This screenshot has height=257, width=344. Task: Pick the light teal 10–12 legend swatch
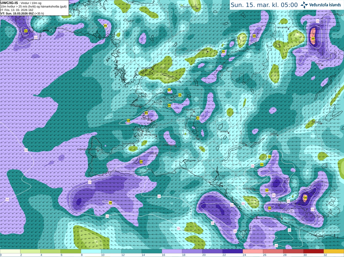pos(111,251)
